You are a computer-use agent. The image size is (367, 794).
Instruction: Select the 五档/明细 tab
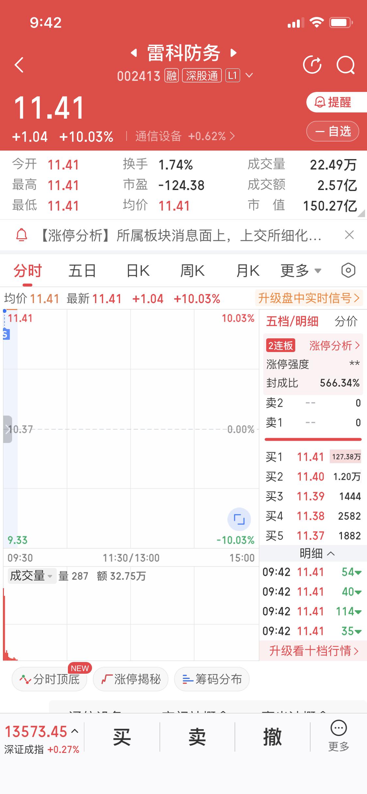click(x=292, y=321)
